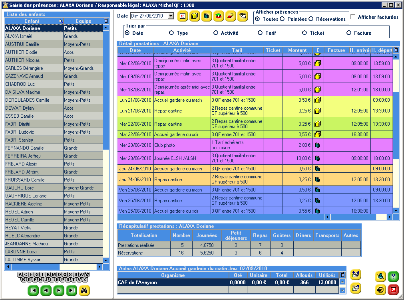Click the green-red refresh arrows icon

pyautogui.click(x=219, y=16)
